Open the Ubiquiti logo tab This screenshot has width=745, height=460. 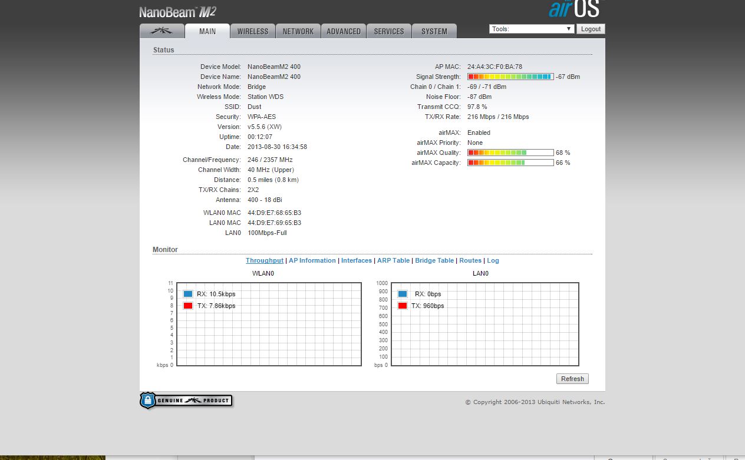tap(161, 31)
